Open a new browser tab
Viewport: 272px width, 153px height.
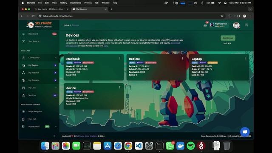coord(111,9)
